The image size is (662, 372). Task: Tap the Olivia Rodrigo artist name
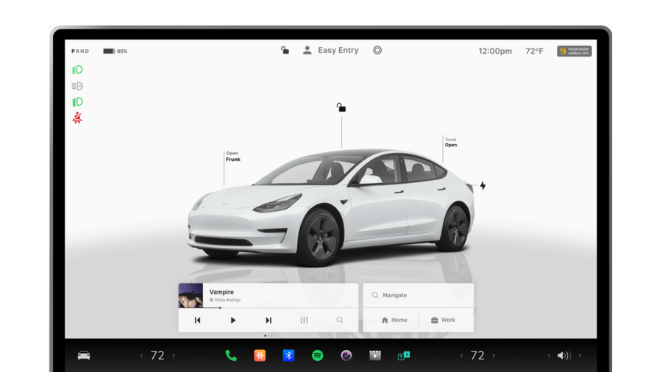227,300
